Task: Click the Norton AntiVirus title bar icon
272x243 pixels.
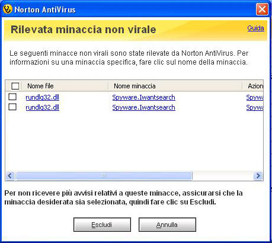Action: (8, 9)
